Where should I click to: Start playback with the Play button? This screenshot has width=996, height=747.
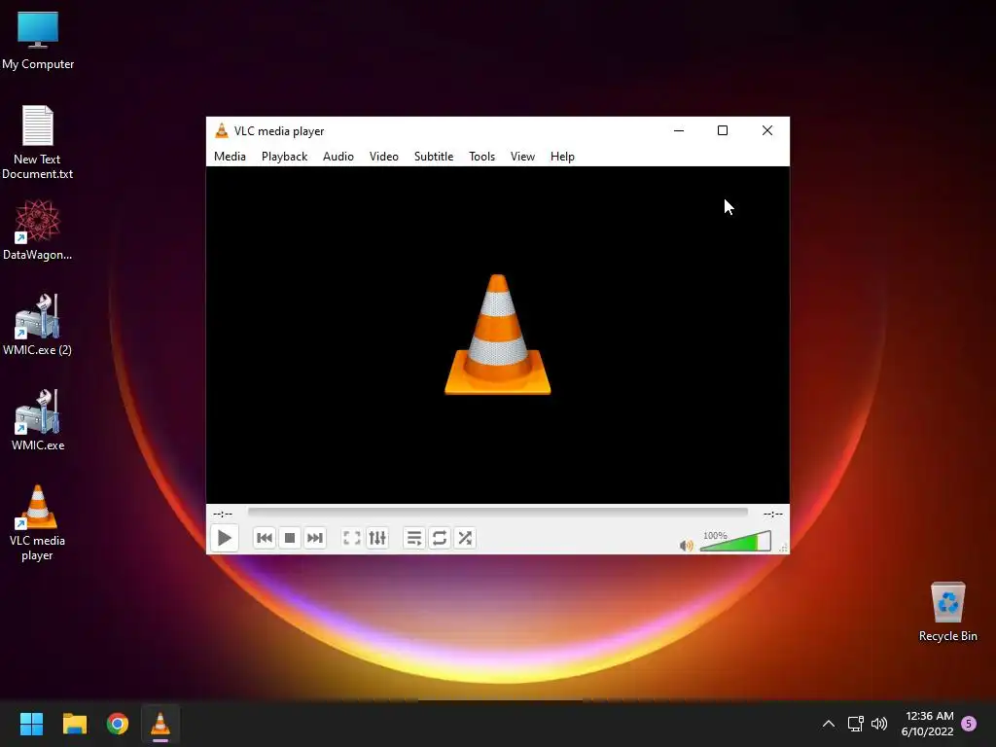point(225,538)
